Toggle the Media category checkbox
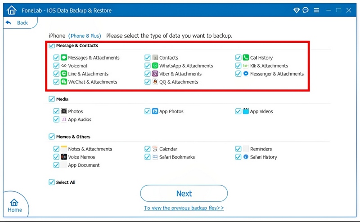 tap(51, 99)
